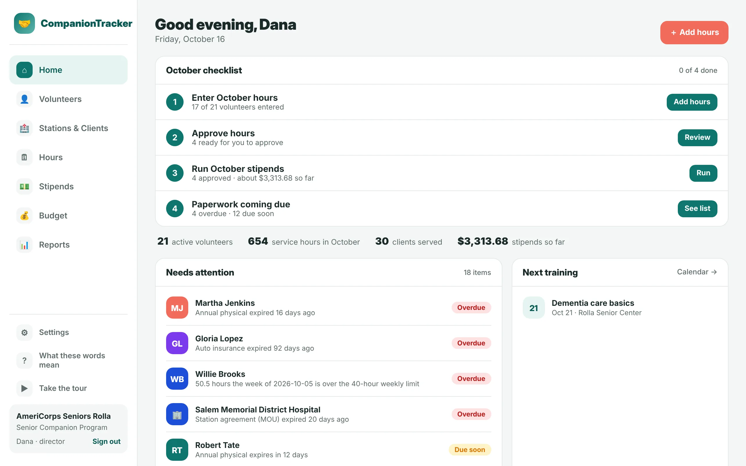Click the Enter October hours title

[235, 98]
